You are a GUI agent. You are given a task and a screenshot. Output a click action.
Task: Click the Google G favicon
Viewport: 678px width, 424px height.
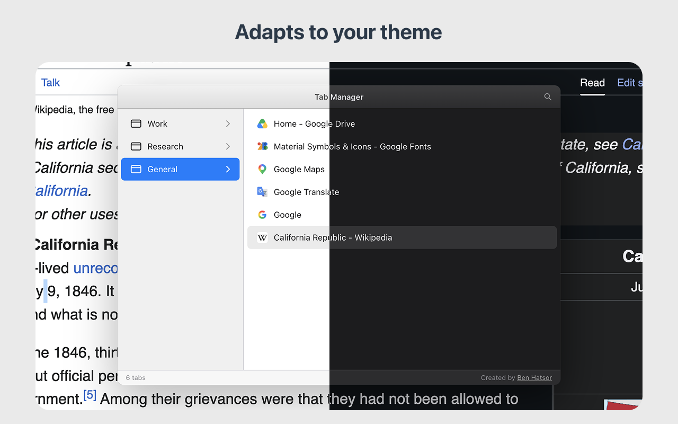[x=262, y=215]
